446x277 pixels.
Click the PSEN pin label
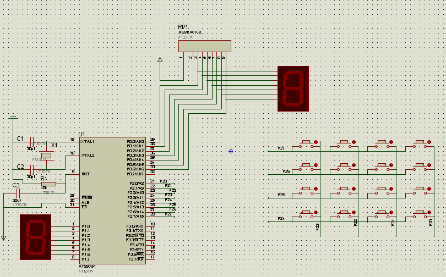pyautogui.click(x=87, y=197)
